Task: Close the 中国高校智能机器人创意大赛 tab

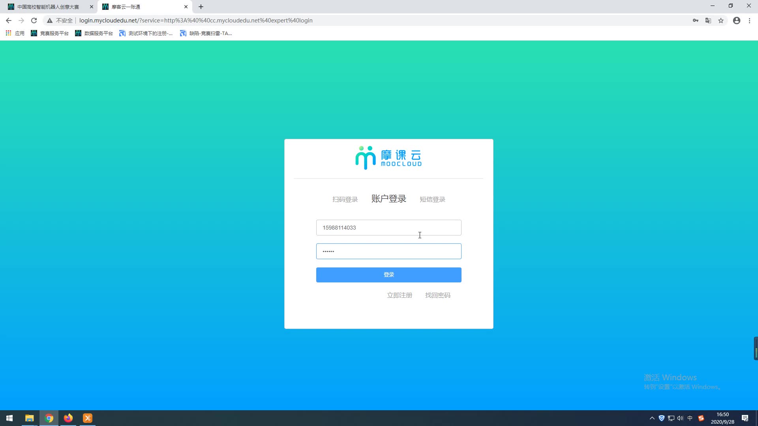Action: (x=92, y=7)
